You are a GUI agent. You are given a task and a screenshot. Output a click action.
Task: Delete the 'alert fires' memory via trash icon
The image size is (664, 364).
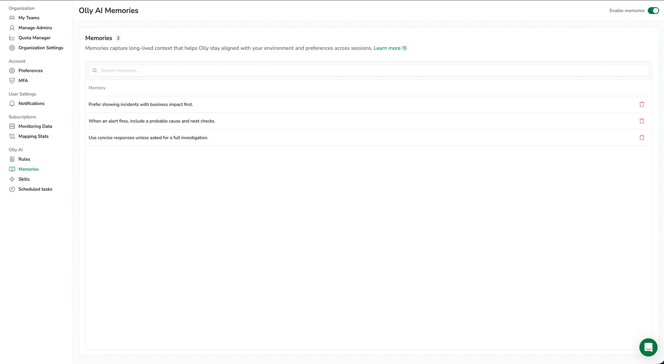click(642, 121)
